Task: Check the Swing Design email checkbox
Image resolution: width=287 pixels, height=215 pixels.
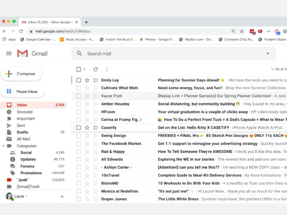Action: pos(79,136)
